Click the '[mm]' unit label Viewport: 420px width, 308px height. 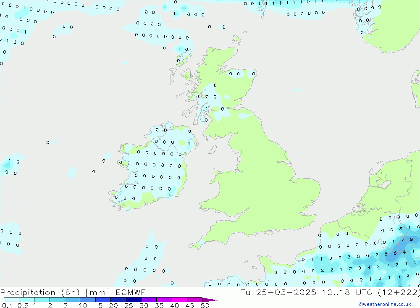pos(97,292)
